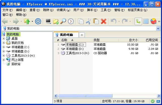Open Undo history dropdown arrow
Viewport: 162px width, 105px height.
[x=119, y=21]
